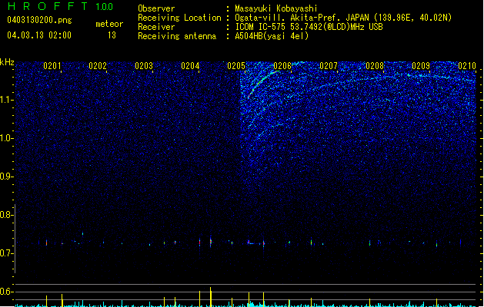This screenshot has width=484, height=307.
Task: Click the date stamp 04.03.13 02:00
Action: 39,35
